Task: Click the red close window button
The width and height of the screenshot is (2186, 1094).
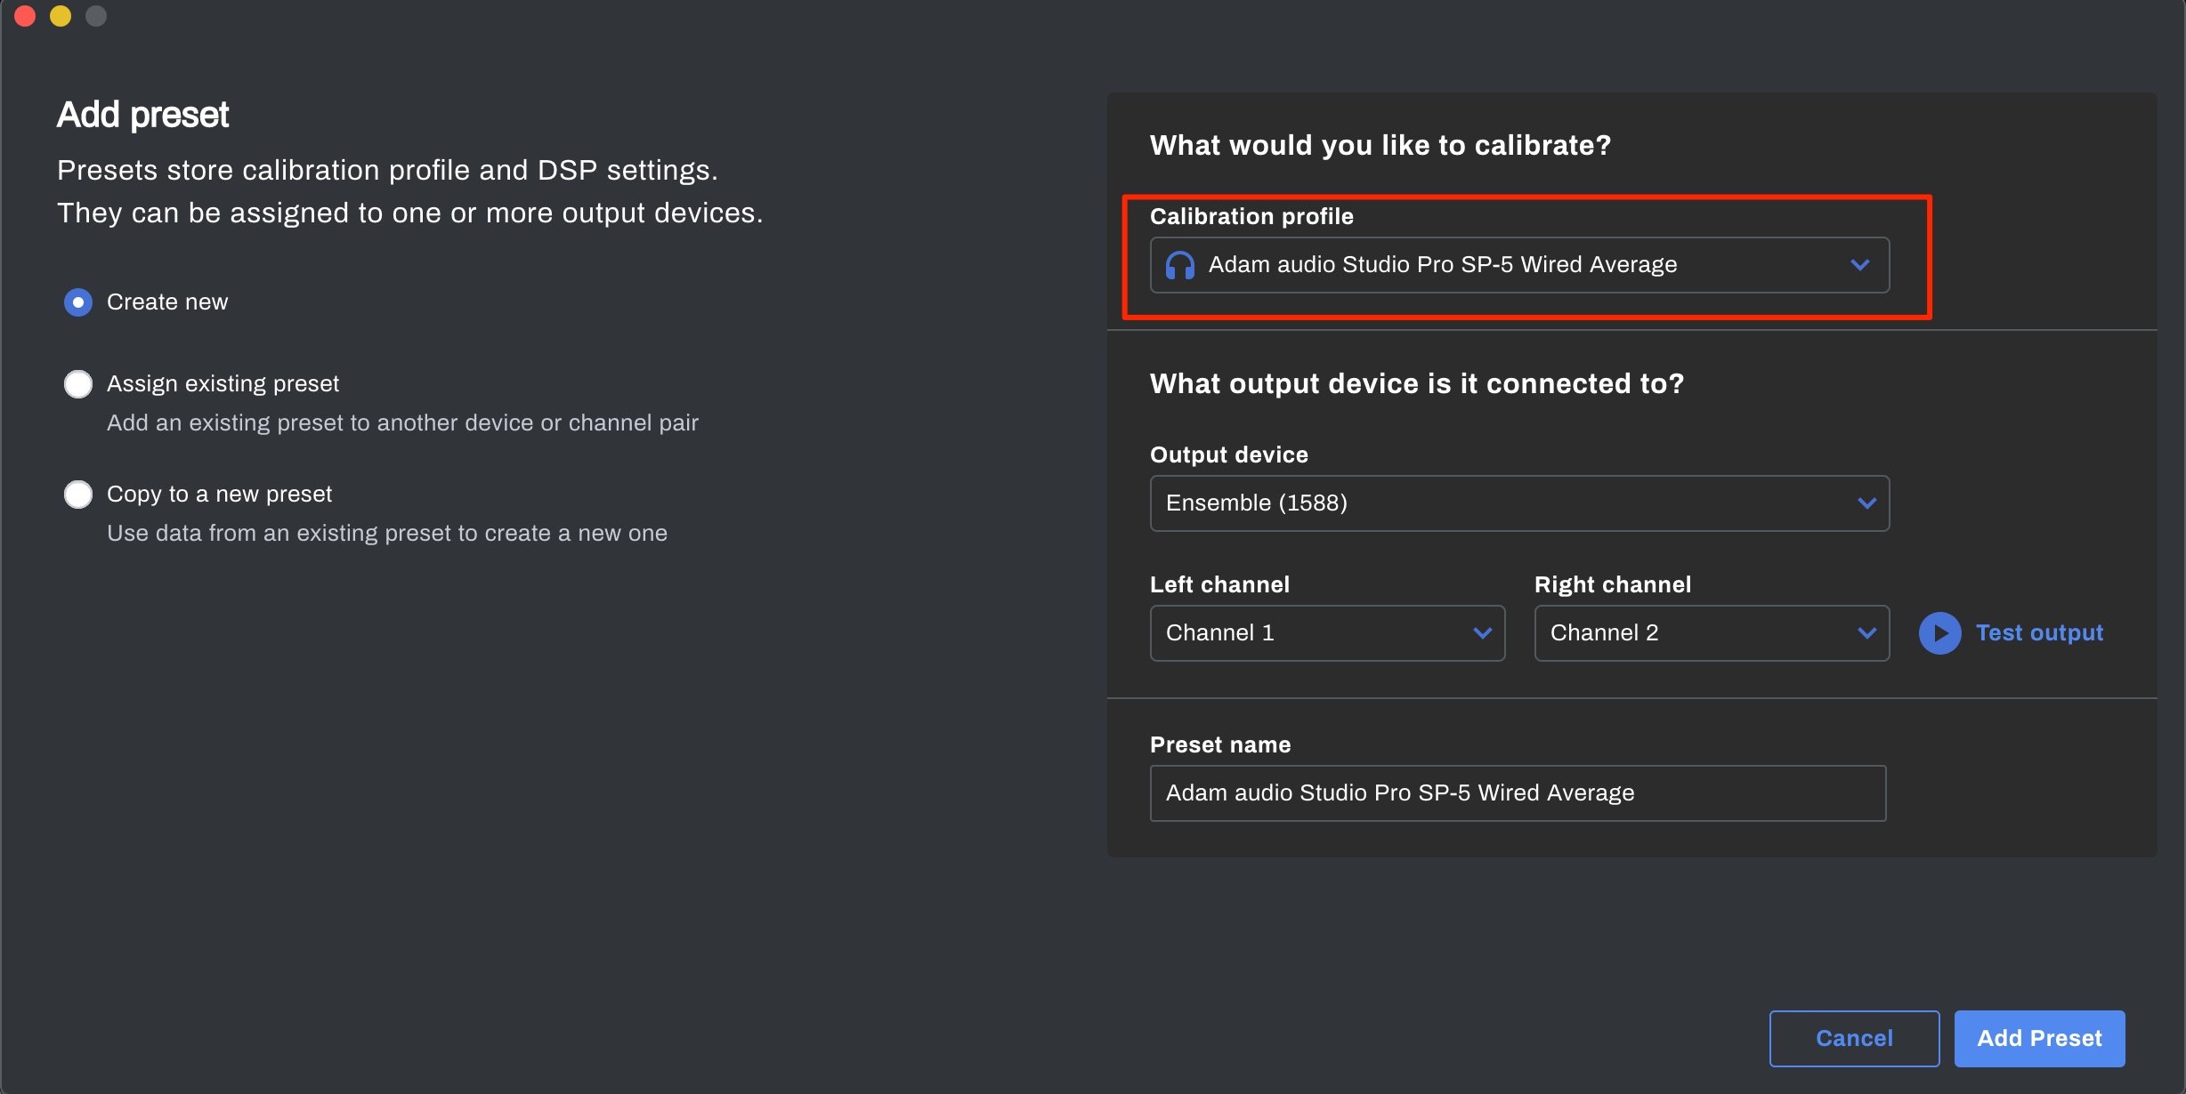Action: [x=25, y=16]
